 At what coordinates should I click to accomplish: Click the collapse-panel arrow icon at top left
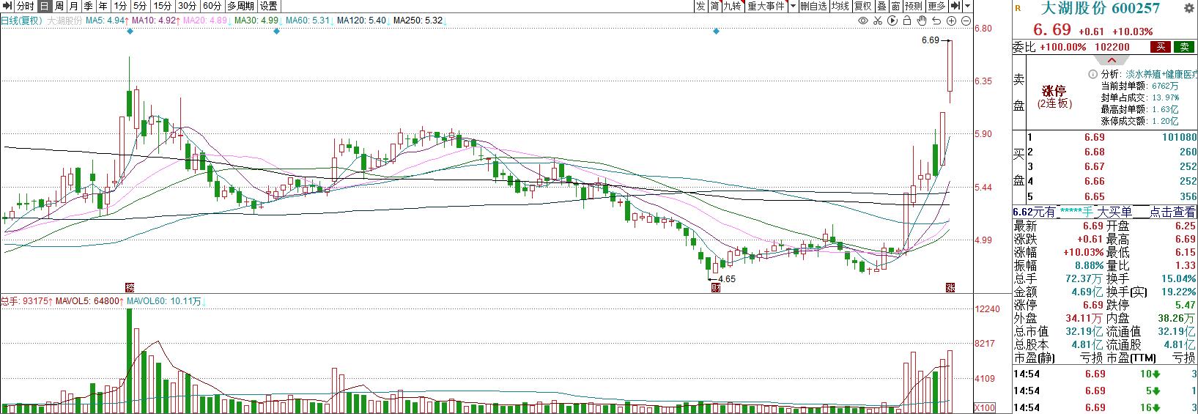click(7, 6)
